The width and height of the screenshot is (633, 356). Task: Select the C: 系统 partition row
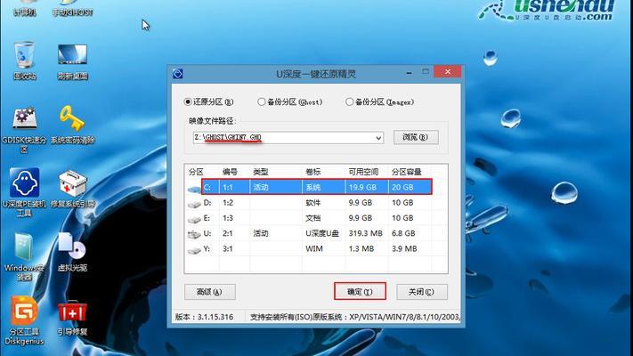coord(317,187)
